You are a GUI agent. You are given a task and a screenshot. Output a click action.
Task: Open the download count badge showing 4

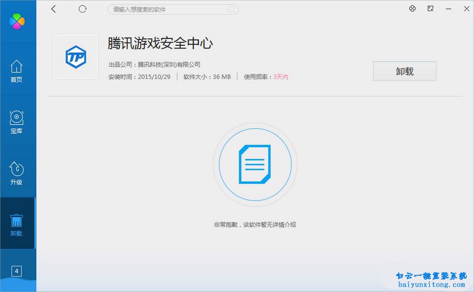pyautogui.click(x=17, y=271)
